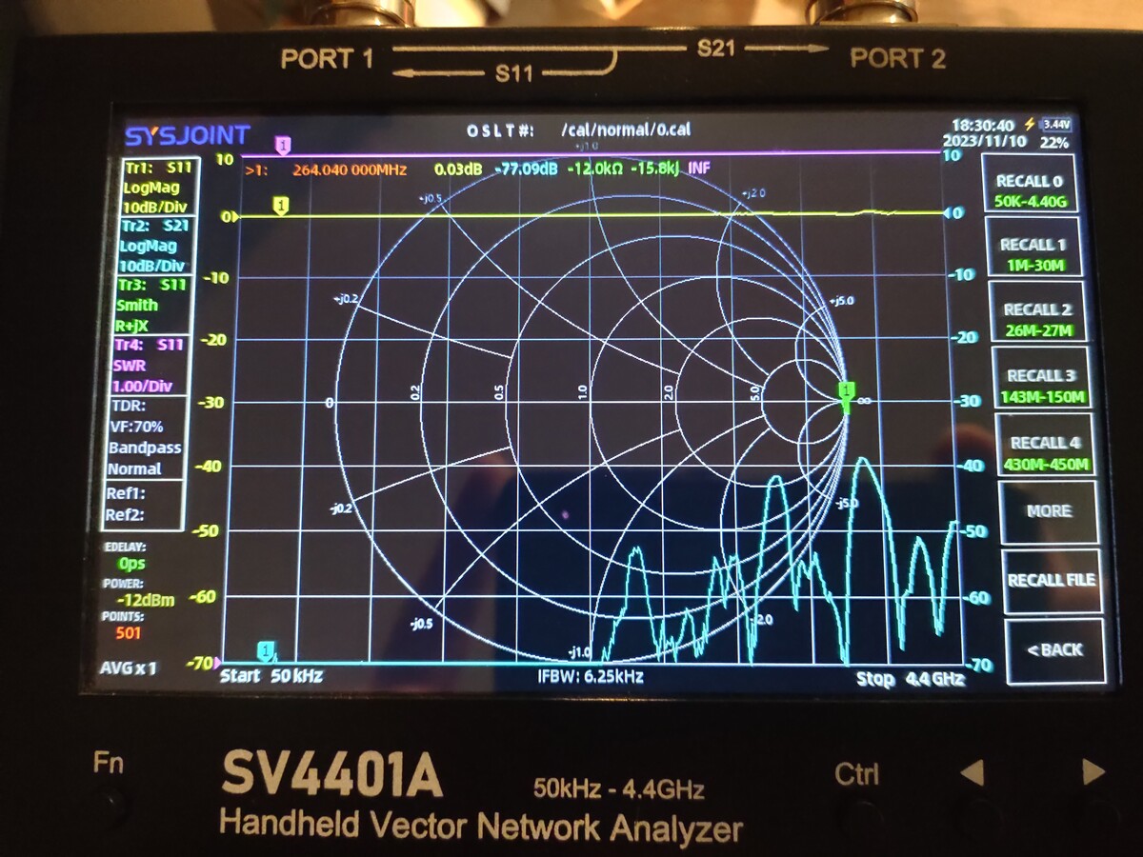Tap the -12.0kΩ marker reading
This screenshot has width=1143, height=857.
click(x=595, y=169)
